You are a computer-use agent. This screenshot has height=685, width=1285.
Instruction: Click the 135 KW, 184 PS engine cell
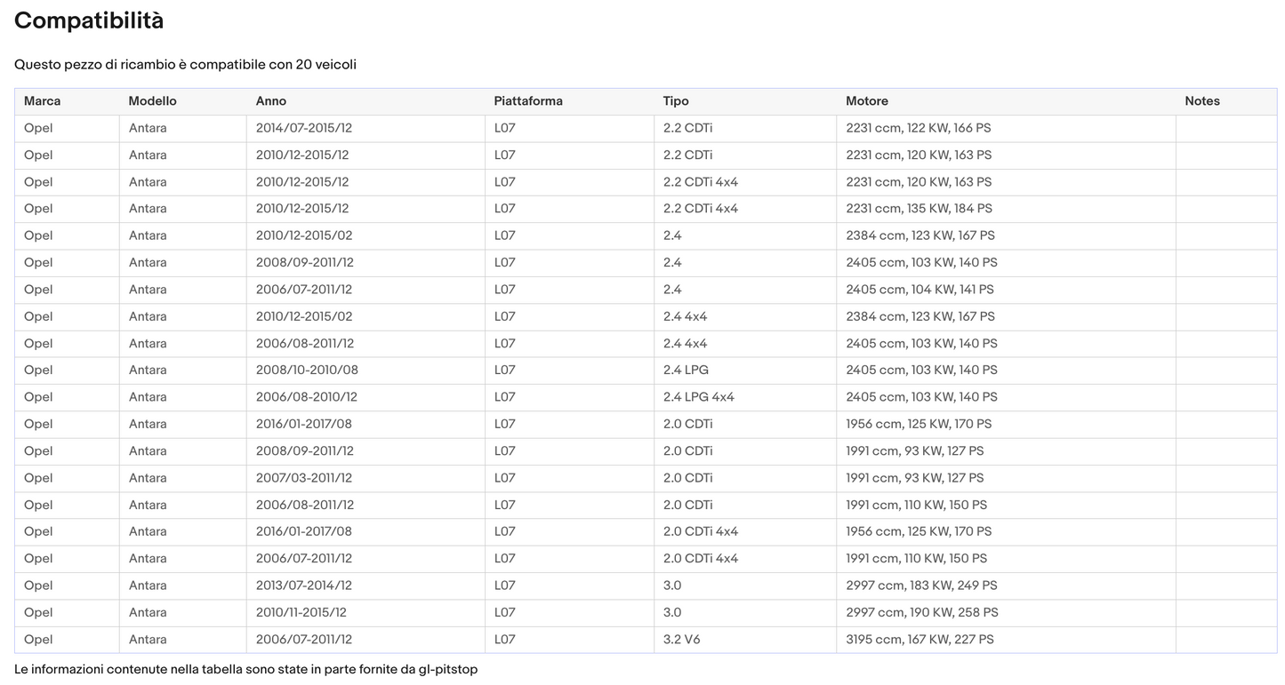coord(920,209)
